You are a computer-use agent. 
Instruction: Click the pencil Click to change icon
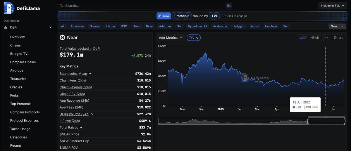coord(224,16)
